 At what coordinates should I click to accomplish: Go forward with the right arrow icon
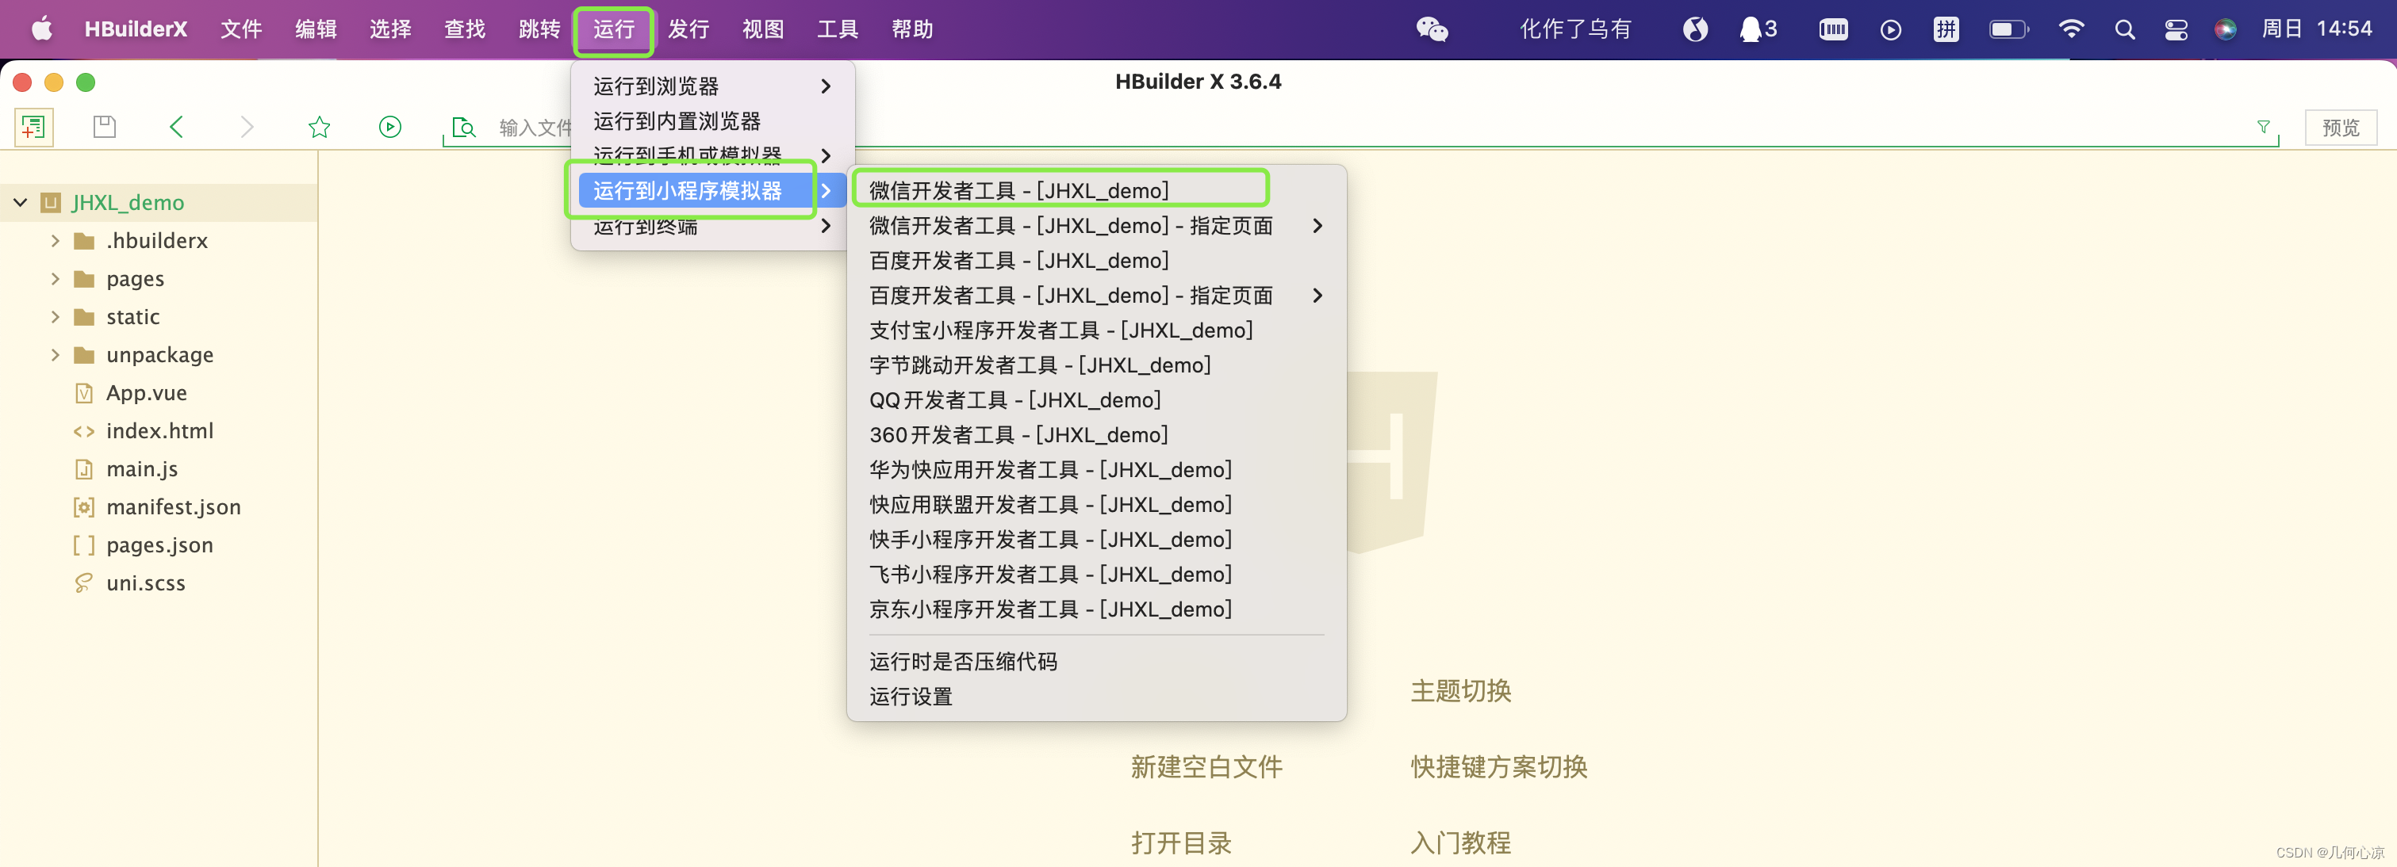(247, 126)
